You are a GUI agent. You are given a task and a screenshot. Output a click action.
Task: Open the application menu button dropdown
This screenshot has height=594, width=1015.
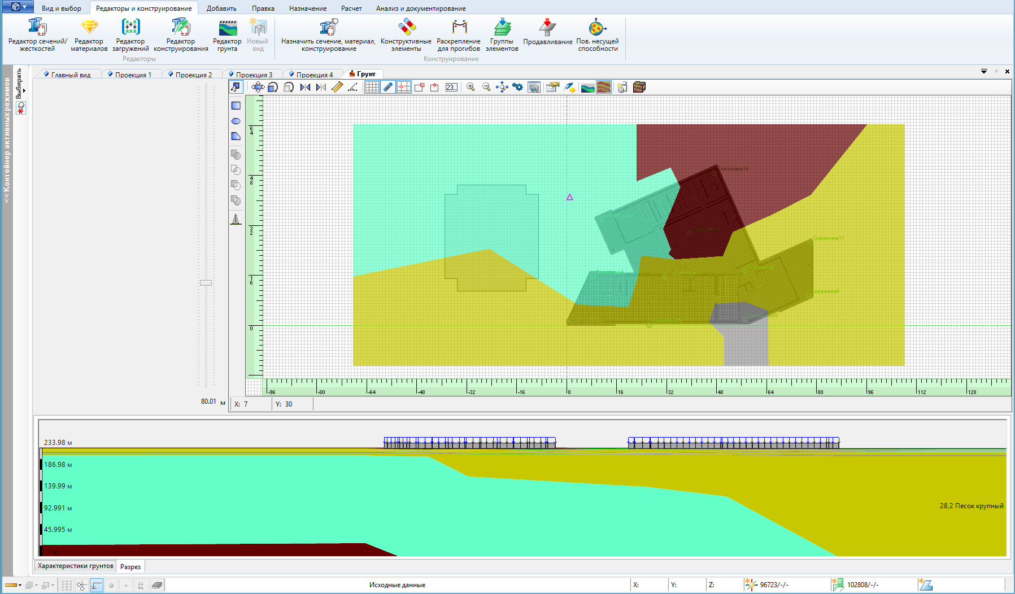pos(19,7)
